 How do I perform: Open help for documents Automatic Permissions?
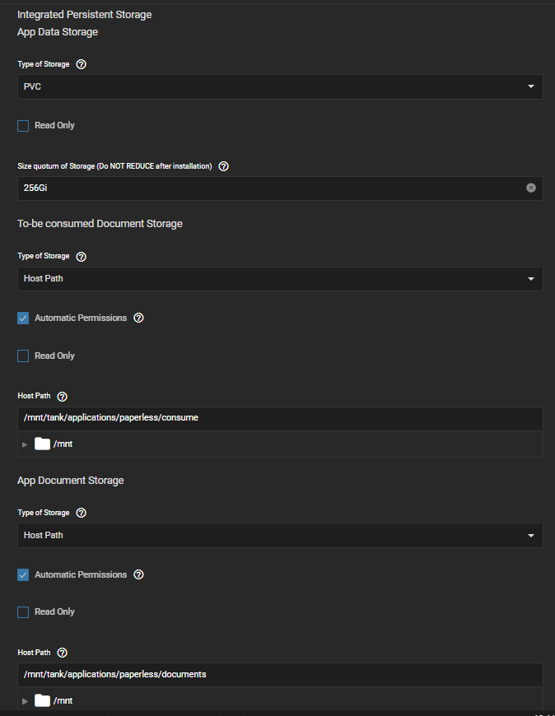click(x=138, y=574)
